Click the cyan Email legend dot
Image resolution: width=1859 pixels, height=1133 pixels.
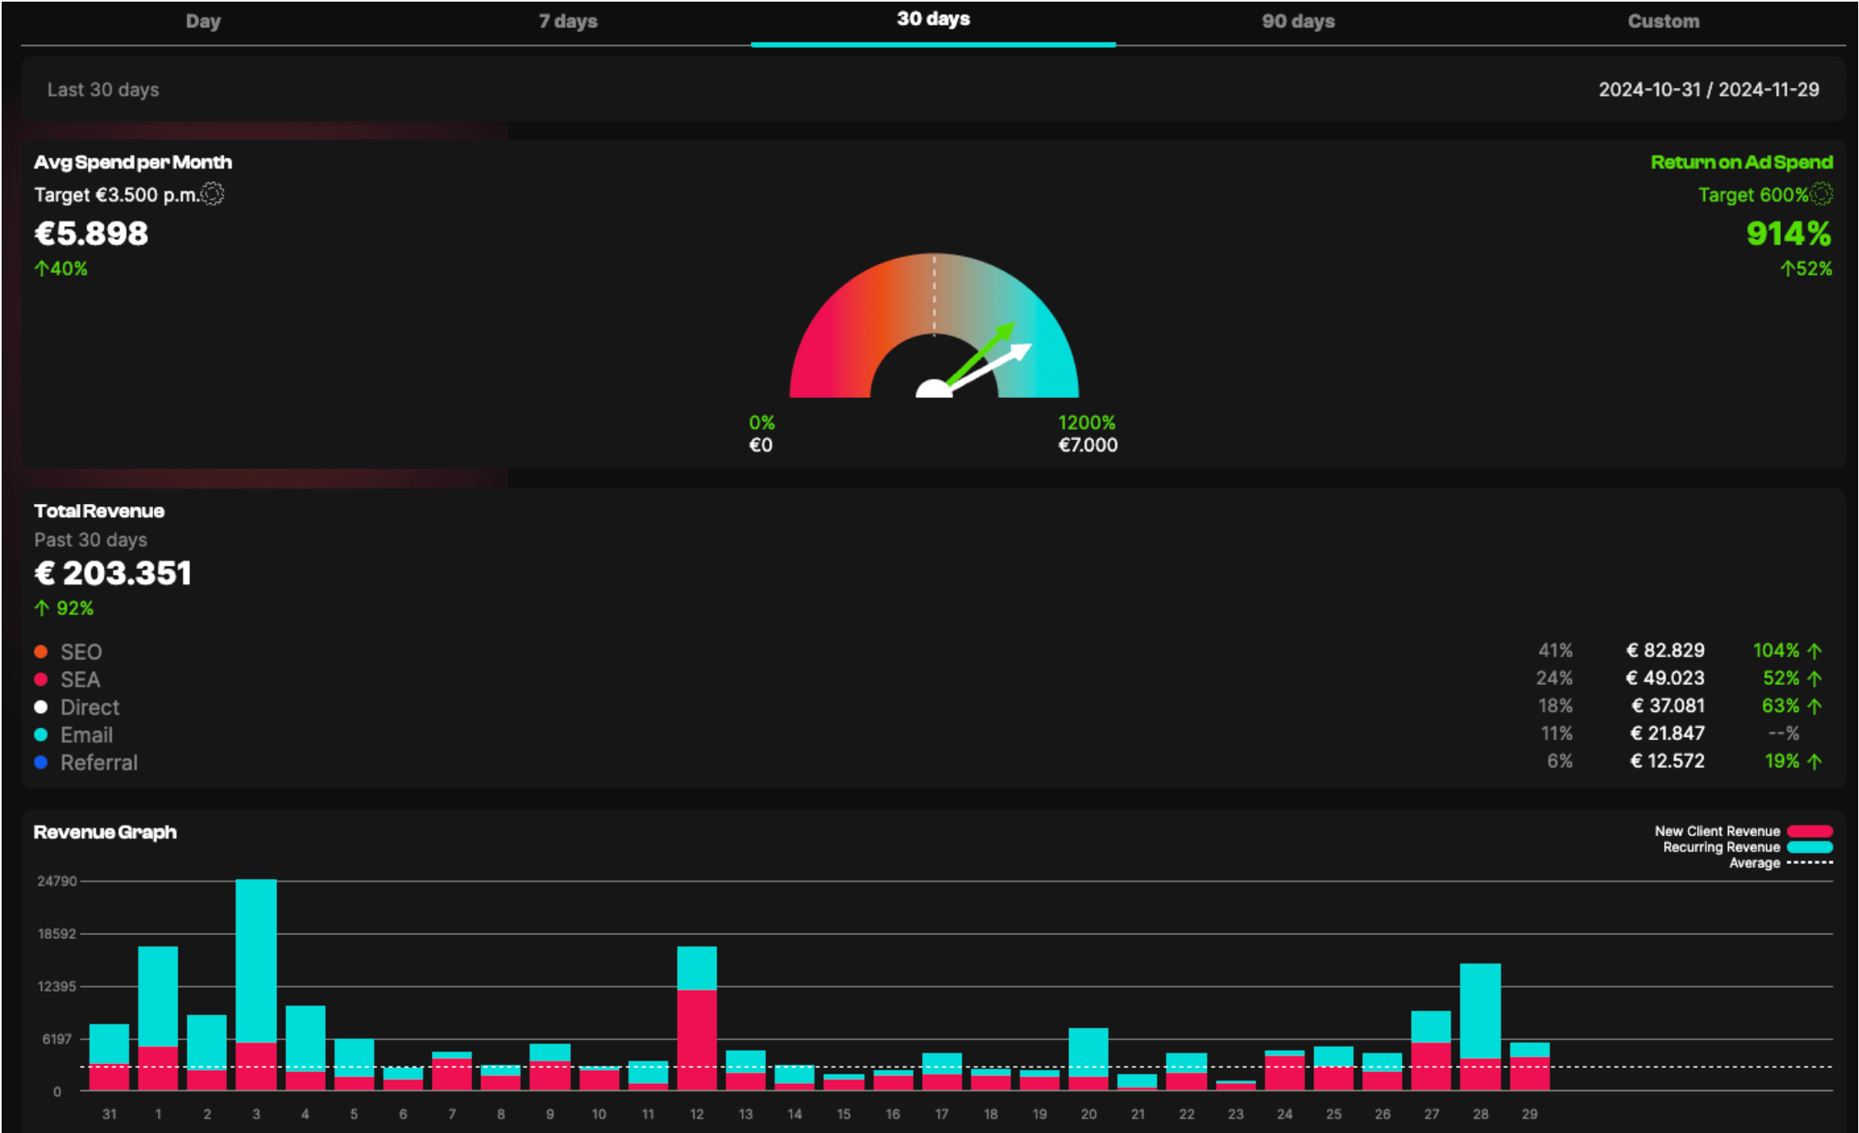point(40,734)
